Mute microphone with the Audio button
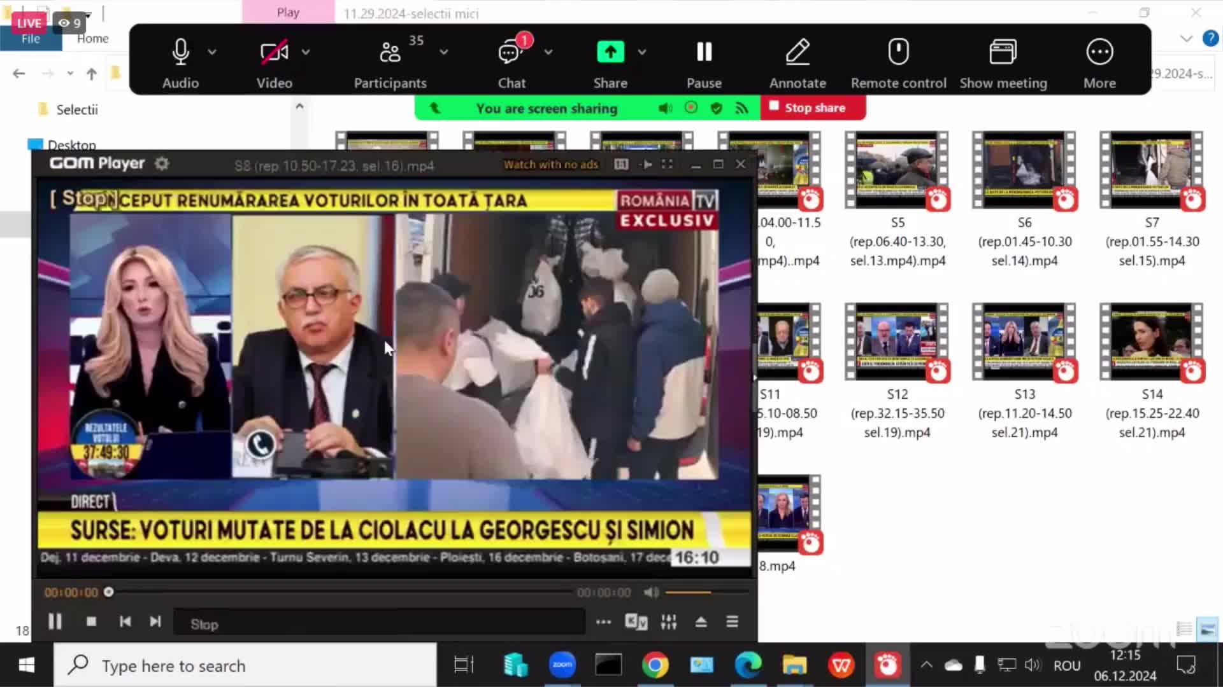The width and height of the screenshot is (1223, 687). point(180,64)
